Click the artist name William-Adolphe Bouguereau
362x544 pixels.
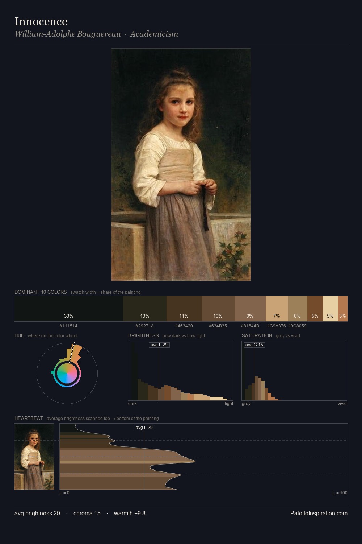(68, 34)
